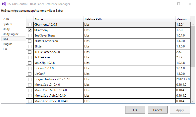
Task: Check the Mono.Cecil.Rocks.0.10.4.0 checkbox
Action: 30,101
